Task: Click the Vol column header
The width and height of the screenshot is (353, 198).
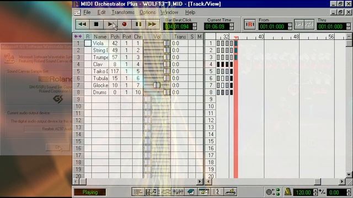Action: click(157, 36)
